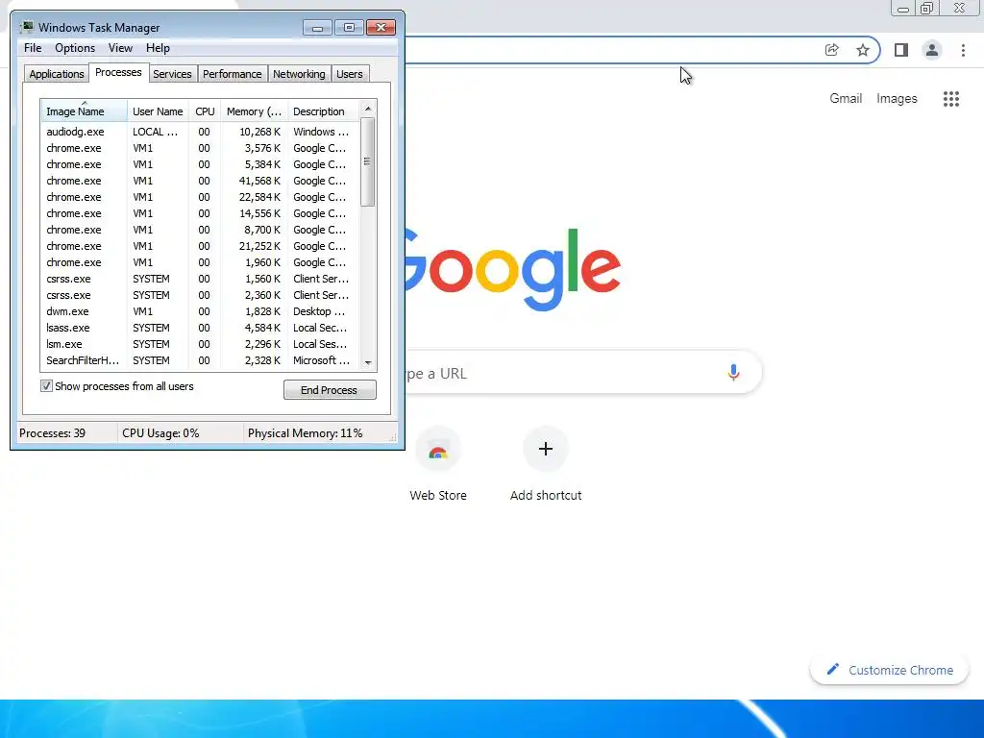Image resolution: width=984 pixels, height=738 pixels.
Task: Open Chrome's side panel icon
Action: click(x=901, y=50)
